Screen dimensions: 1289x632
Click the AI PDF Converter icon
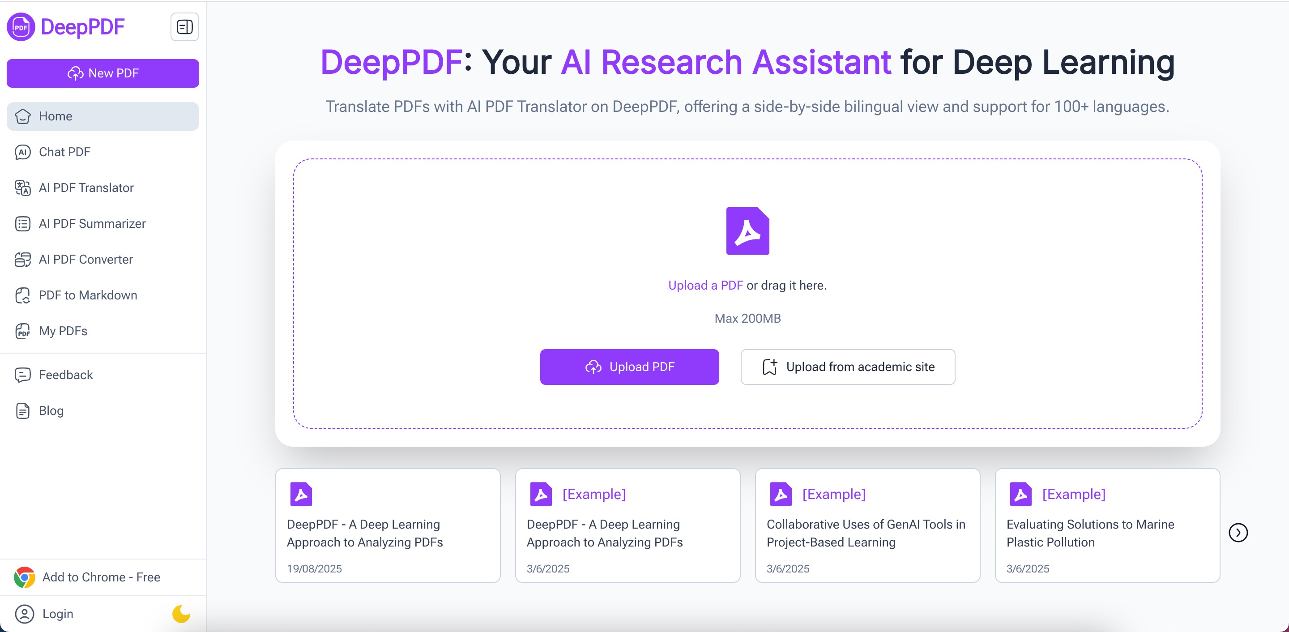pyautogui.click(x=22, y=259)
